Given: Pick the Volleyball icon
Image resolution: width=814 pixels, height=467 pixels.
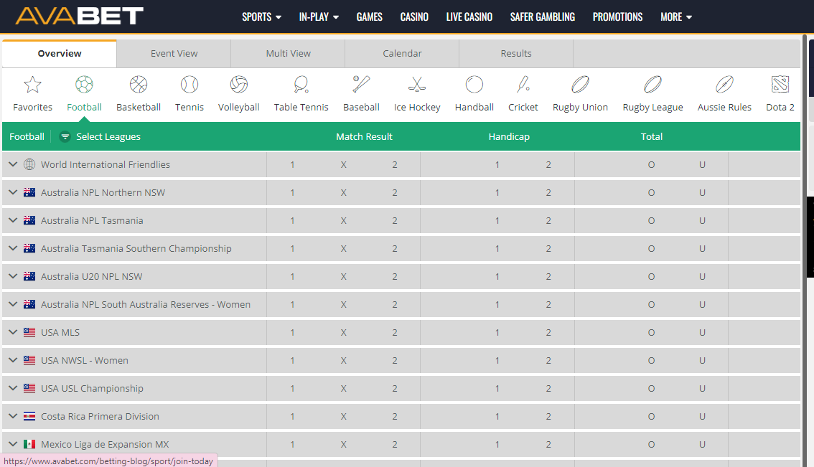Looking at the screenshot, I should tap(239, 84).
